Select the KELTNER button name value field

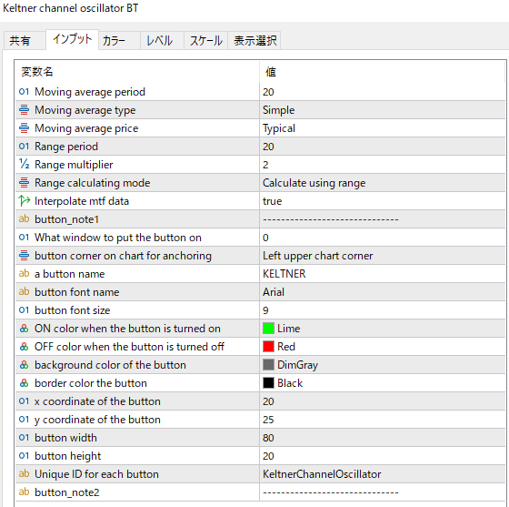click(382, 274)
